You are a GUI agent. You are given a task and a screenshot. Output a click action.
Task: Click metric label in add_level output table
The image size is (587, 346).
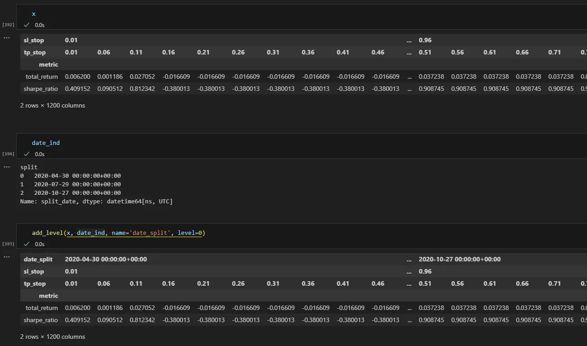click(x=49, y=296)
